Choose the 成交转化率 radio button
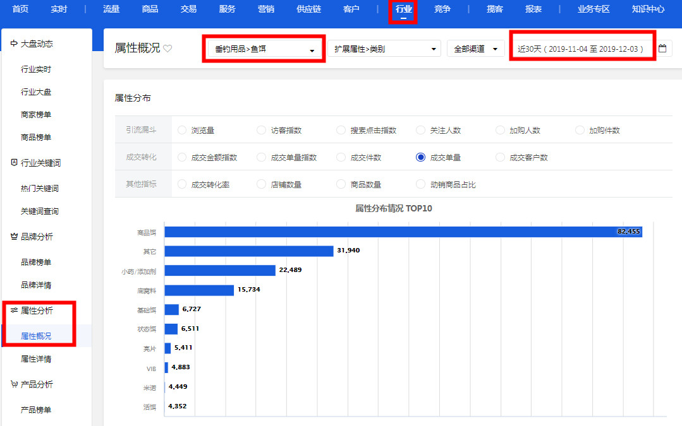 [182, 185]
